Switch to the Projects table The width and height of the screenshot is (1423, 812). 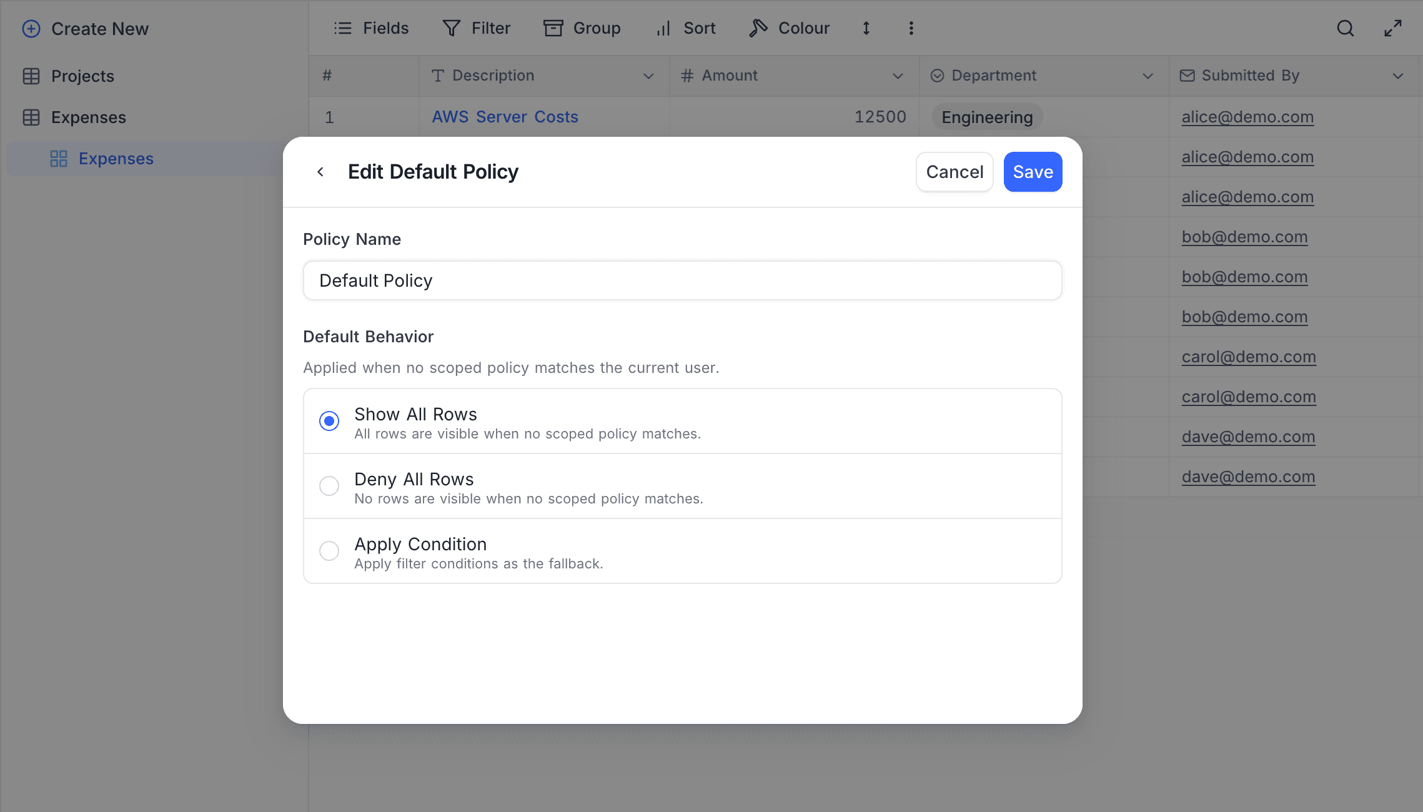tap(82, 76)
